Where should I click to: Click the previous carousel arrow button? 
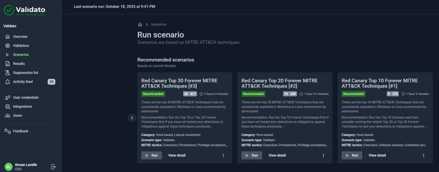[x=132, y=118]
